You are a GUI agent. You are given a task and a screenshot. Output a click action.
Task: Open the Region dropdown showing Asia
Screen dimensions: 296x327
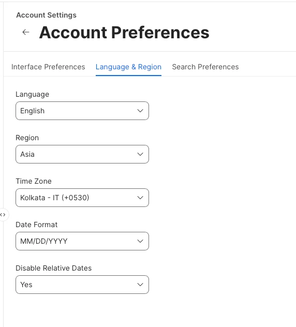coord(82,154)
